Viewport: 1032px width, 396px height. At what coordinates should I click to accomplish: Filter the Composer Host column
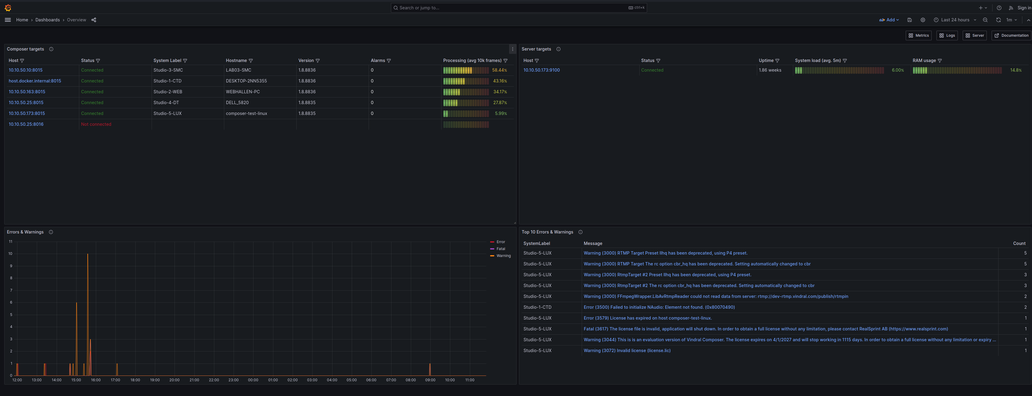click(x=22, y=61)
